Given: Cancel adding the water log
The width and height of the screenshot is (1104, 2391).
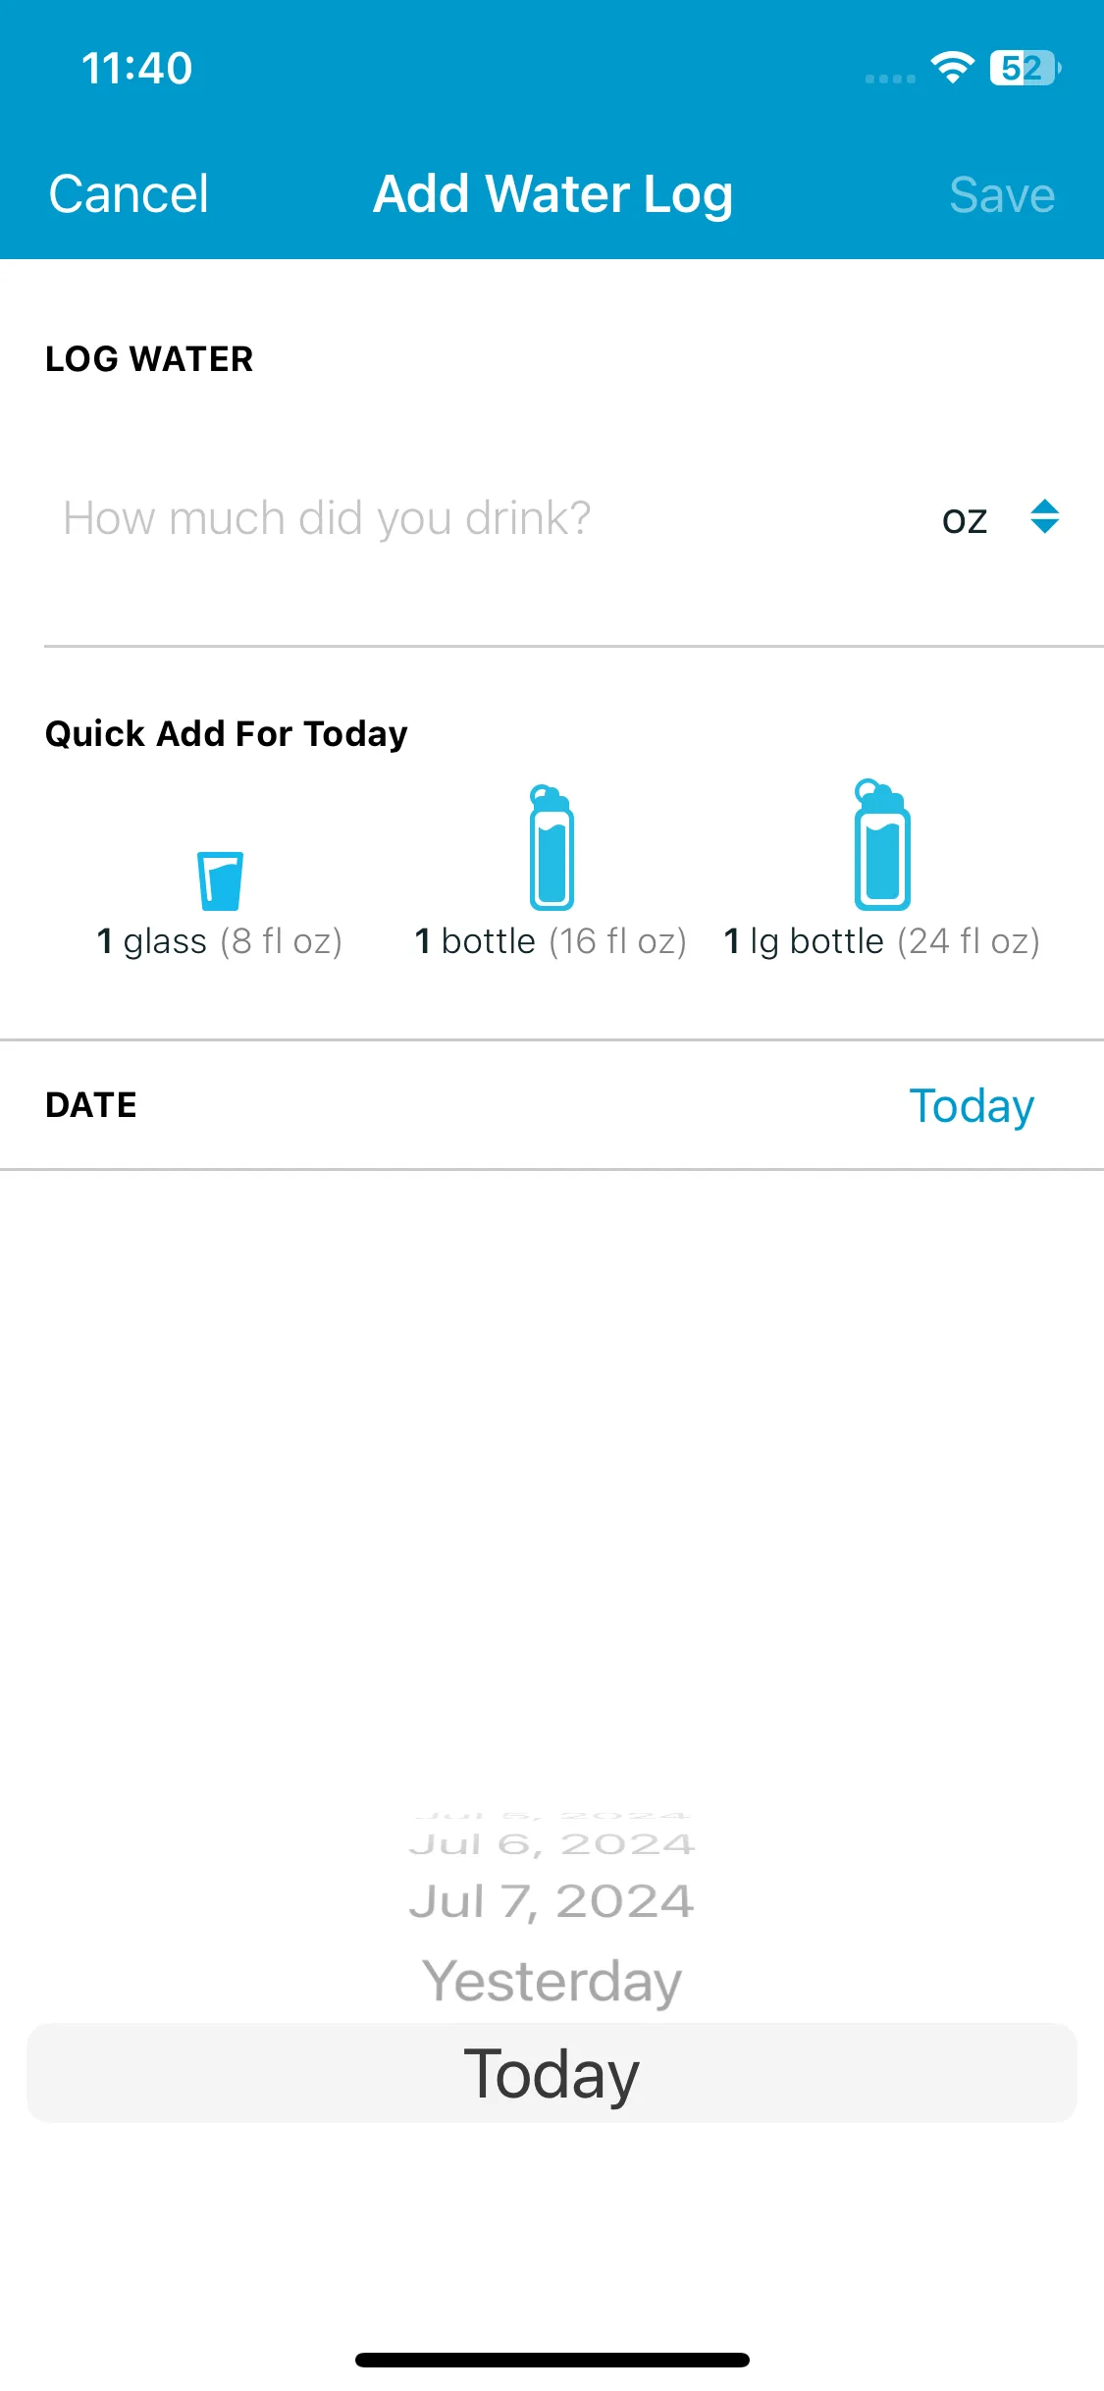Looking at the screenshot, I should 129,193.
